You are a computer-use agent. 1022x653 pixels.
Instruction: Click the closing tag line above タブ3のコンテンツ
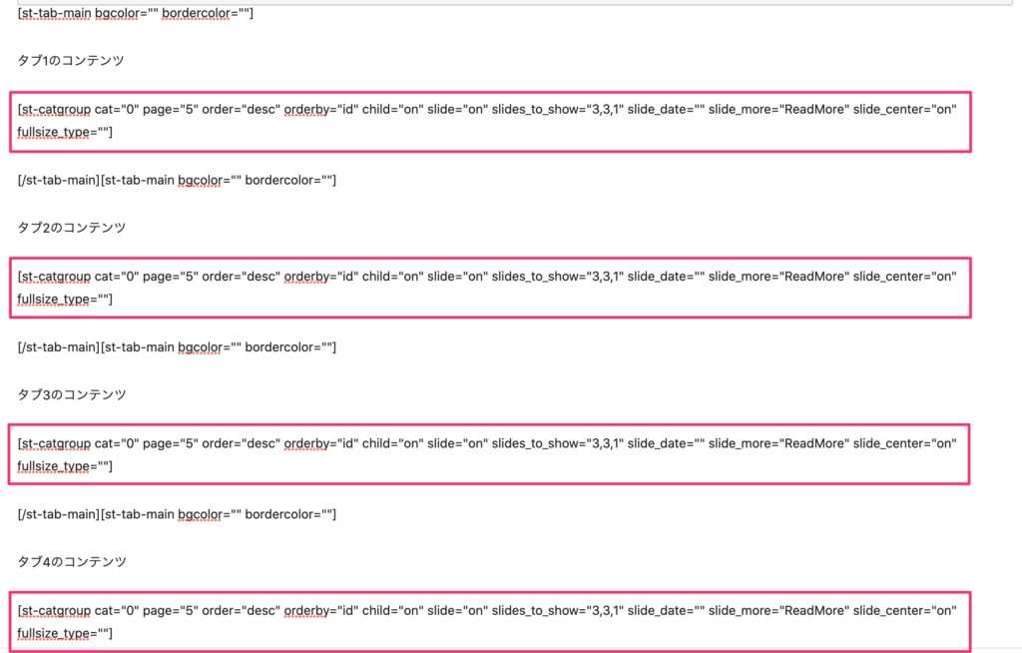[177, 347]
